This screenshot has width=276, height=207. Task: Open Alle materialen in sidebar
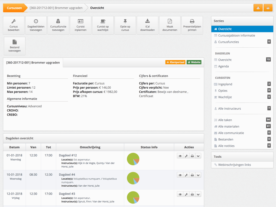pos(242,126)
